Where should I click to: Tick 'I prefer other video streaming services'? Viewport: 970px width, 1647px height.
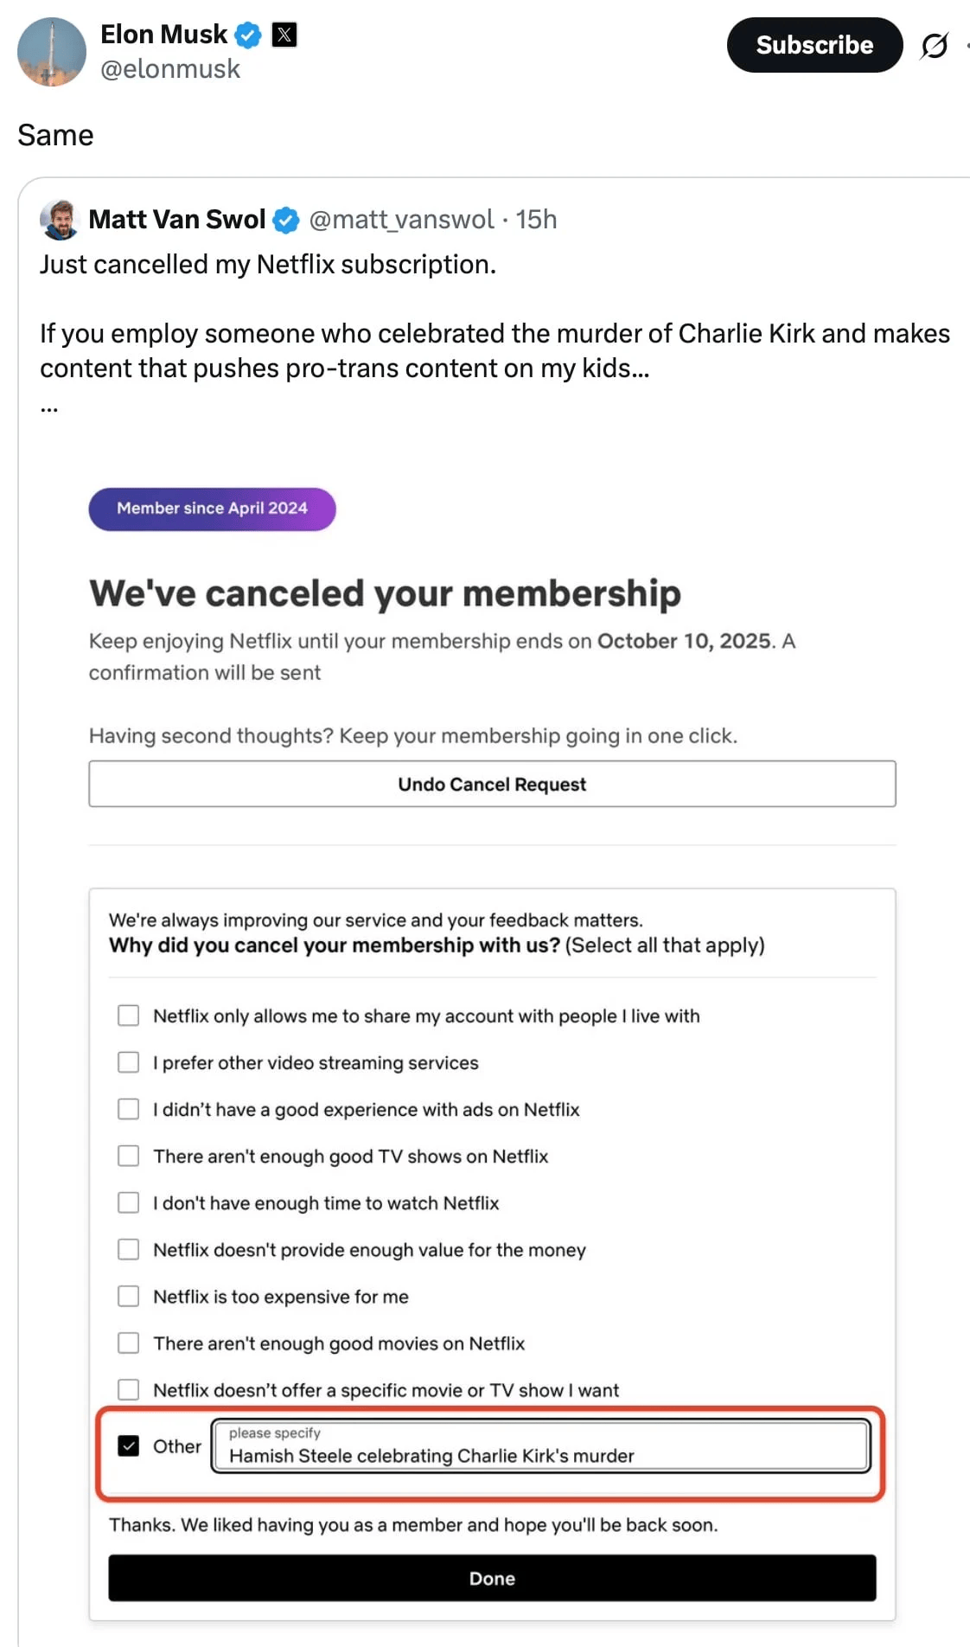[x=129, y=1062]
